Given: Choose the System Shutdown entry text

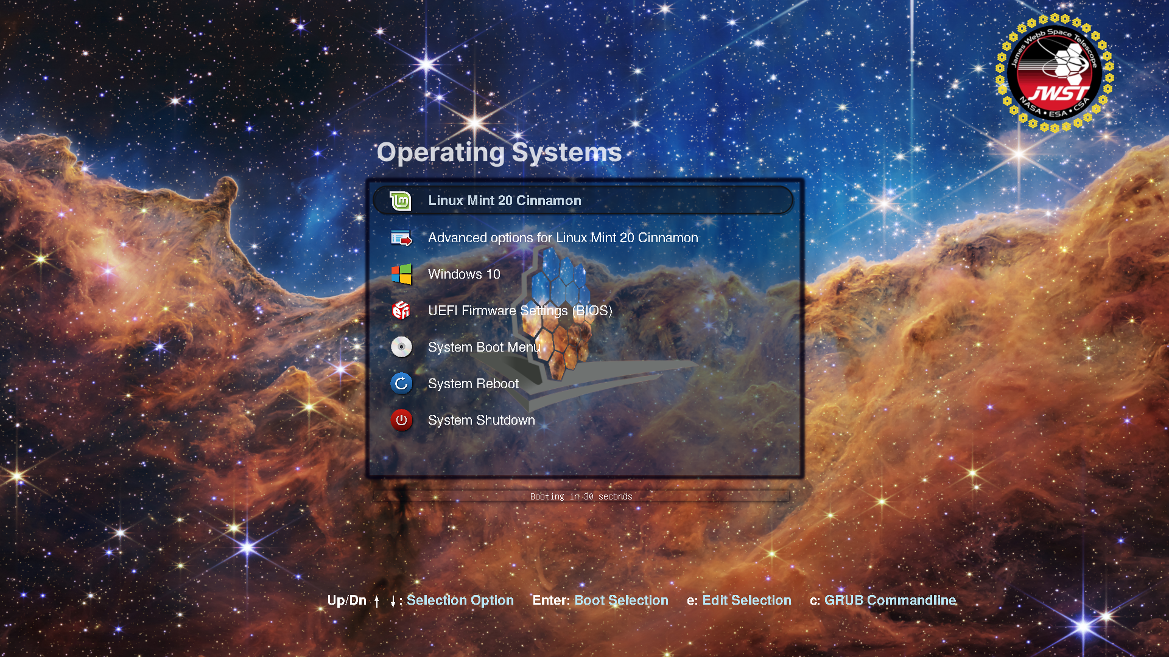Looking at the screenshot, I should 481,420.
